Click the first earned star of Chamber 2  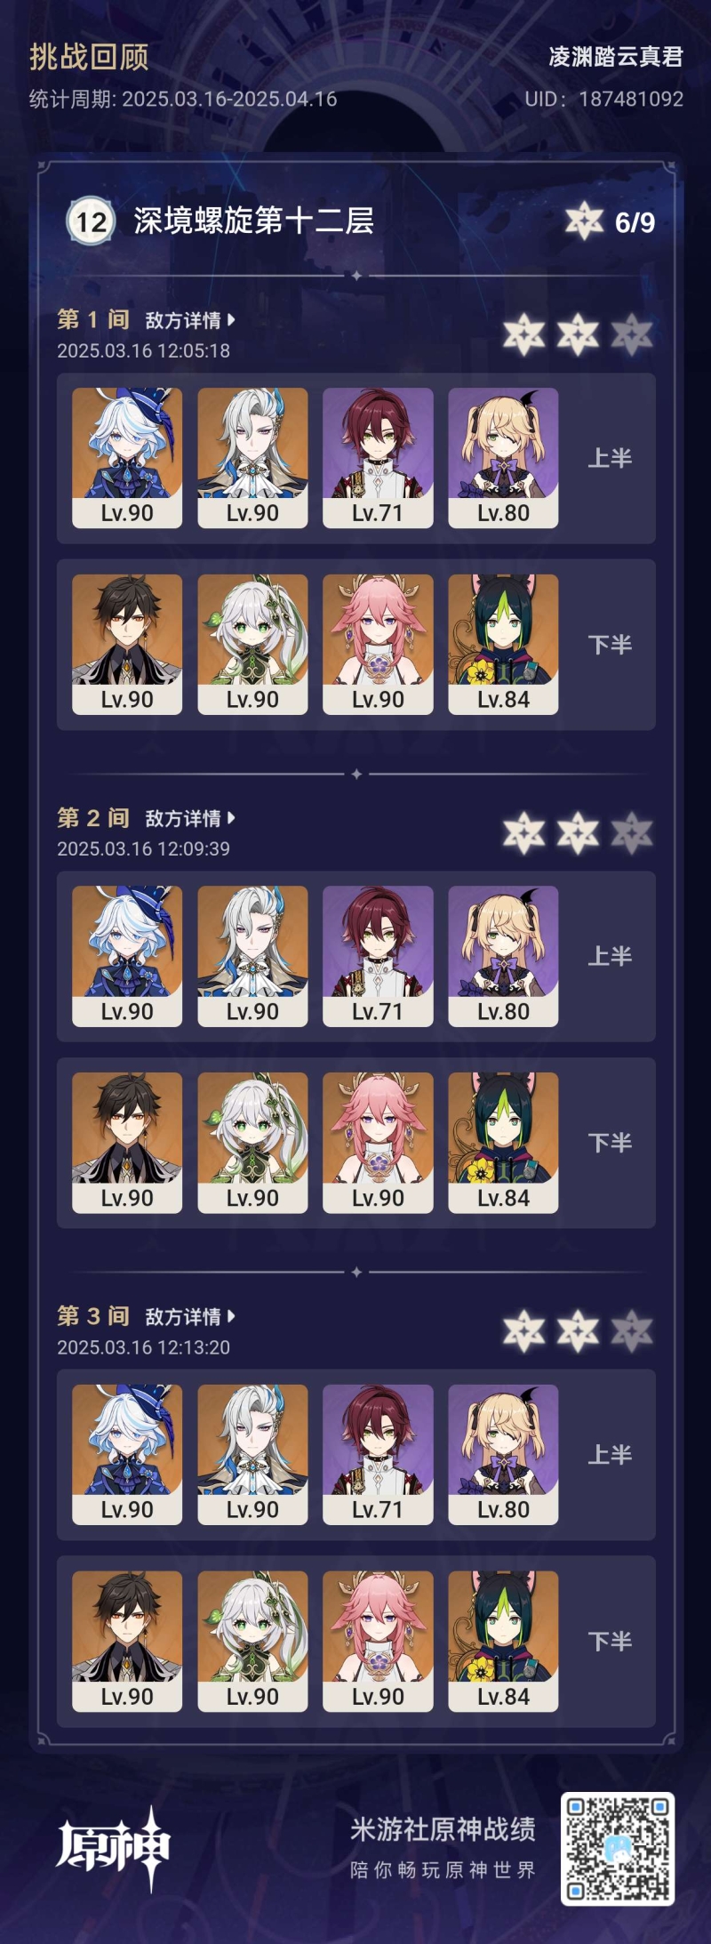(524, 833)
